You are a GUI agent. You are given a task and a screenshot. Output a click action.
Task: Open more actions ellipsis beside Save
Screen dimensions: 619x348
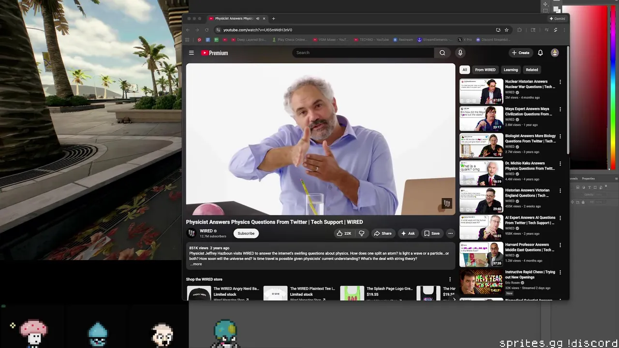pyautogui.click(x=450, y=233)
